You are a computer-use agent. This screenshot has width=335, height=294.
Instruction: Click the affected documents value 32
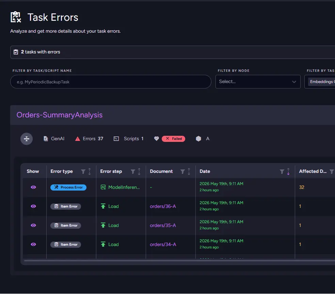(301, 187)
